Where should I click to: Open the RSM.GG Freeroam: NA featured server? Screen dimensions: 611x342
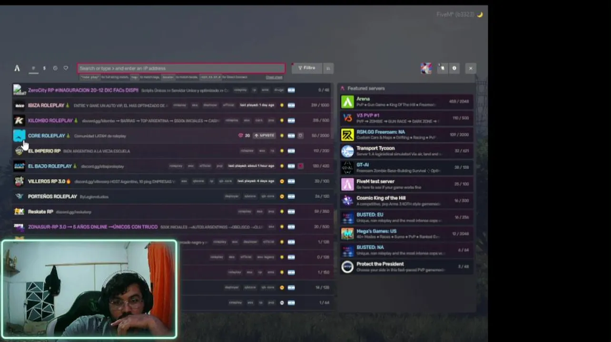(x=406, y=135)
